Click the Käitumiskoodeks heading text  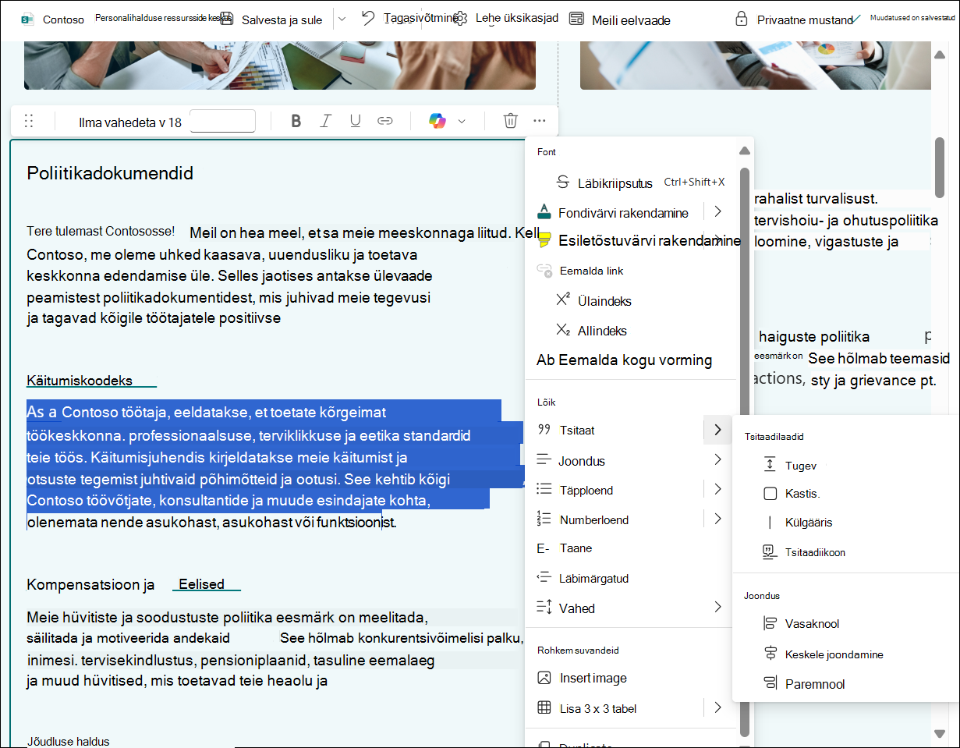point(80,381)
